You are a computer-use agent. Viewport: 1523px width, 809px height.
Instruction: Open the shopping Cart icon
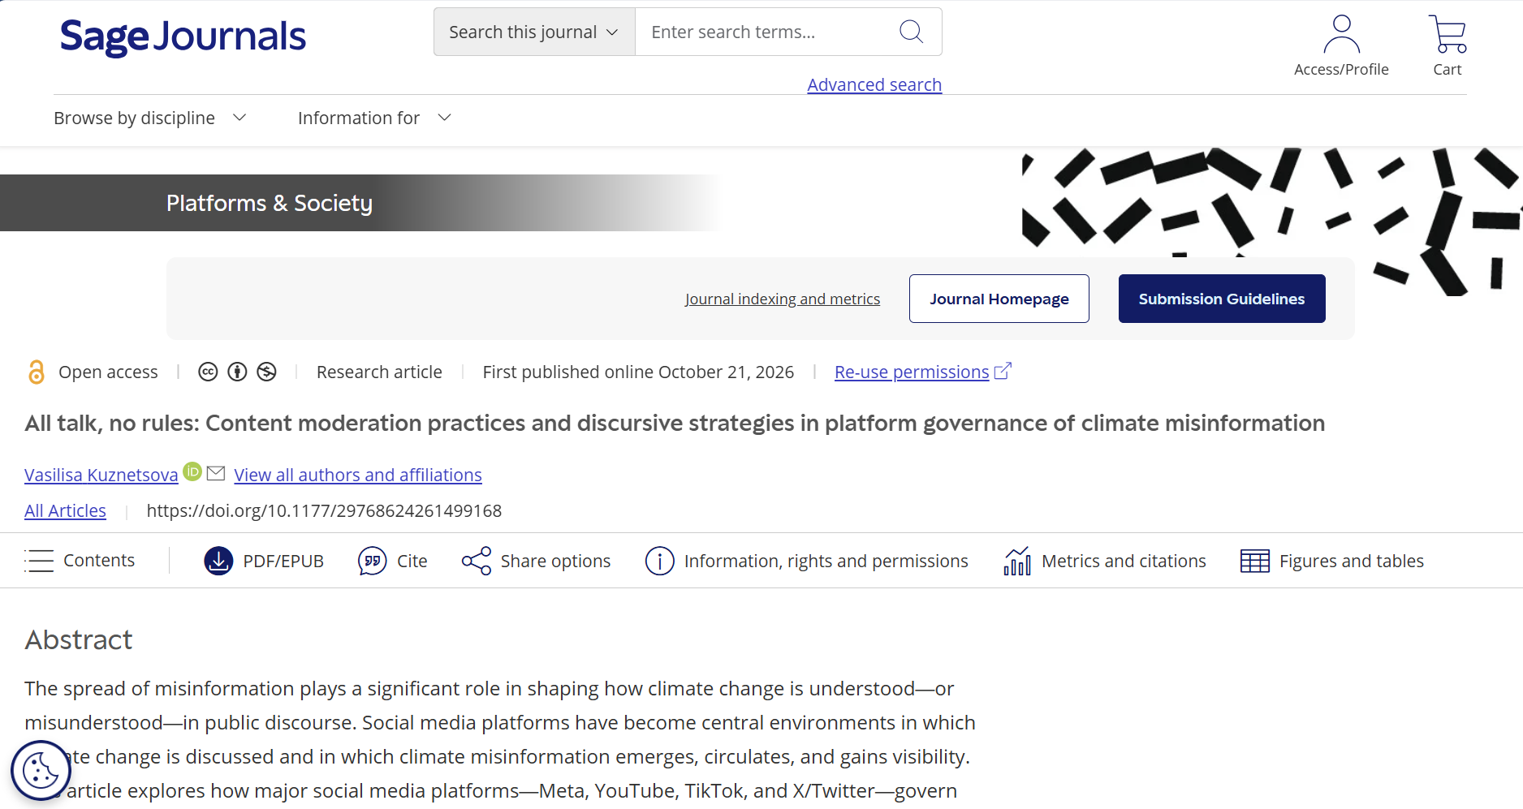1447,34
